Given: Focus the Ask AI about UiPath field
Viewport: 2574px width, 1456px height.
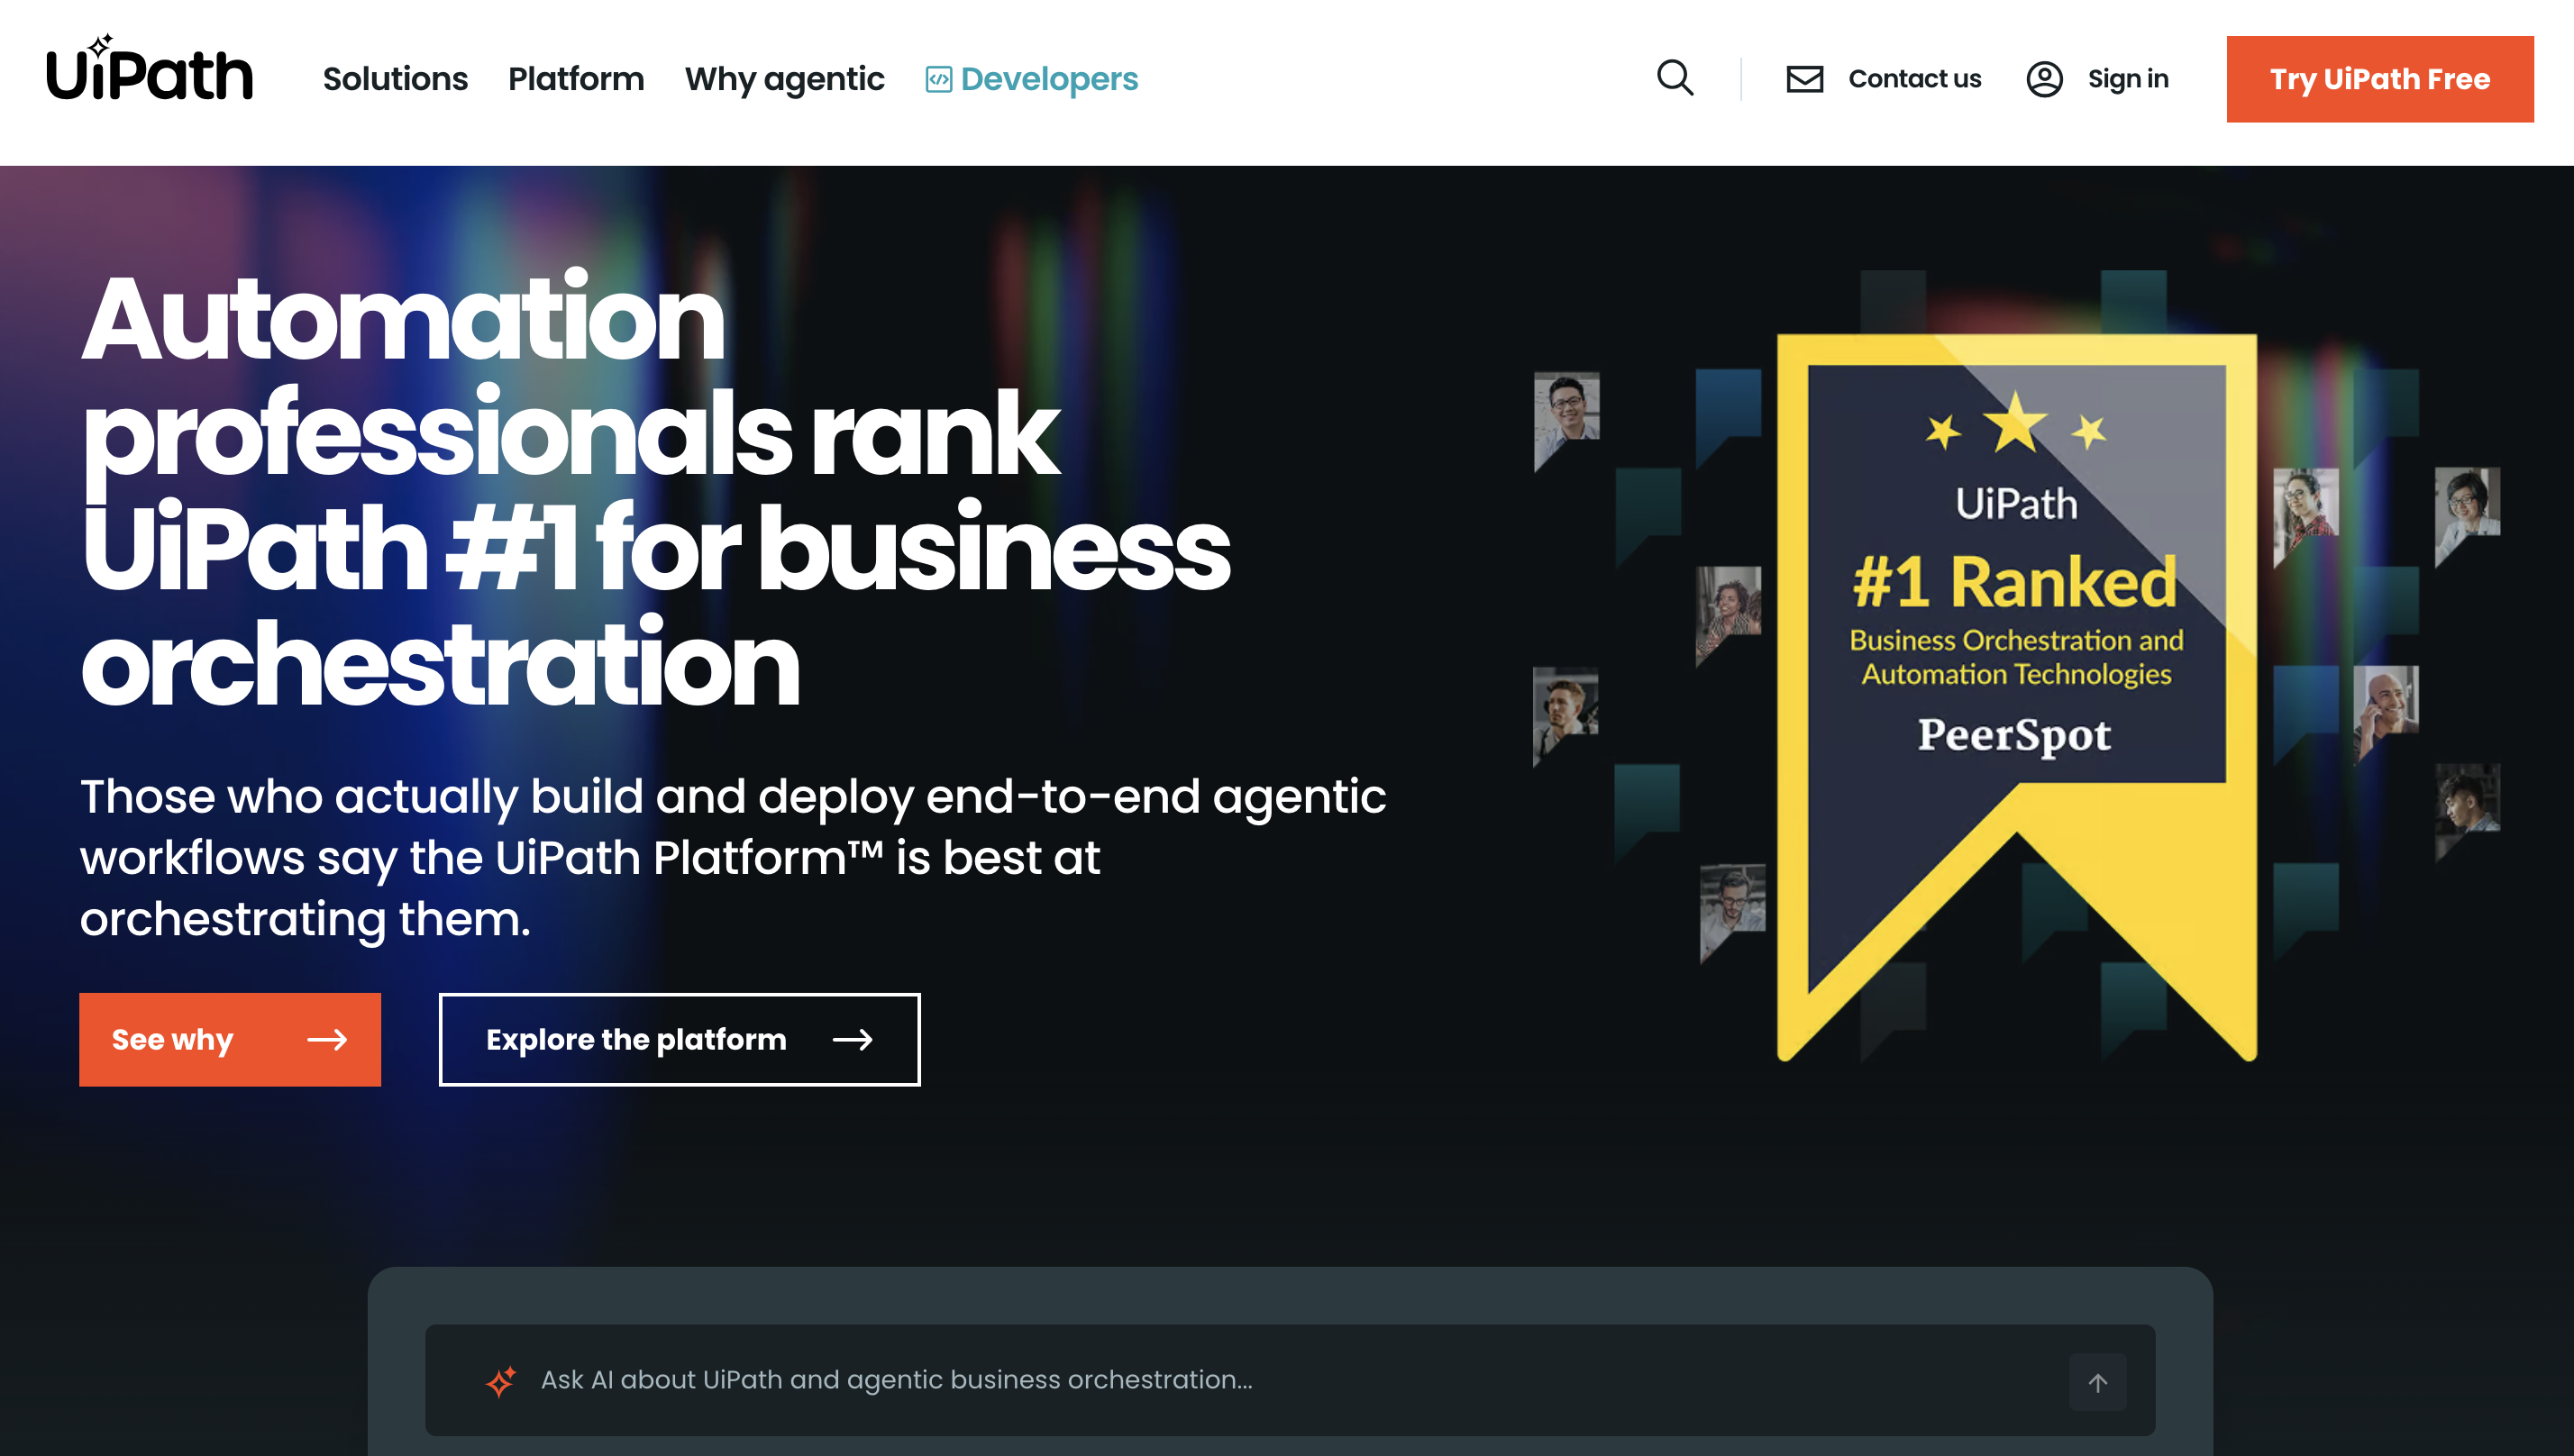Looking at the screenshot, I should pos(1250,1380).
